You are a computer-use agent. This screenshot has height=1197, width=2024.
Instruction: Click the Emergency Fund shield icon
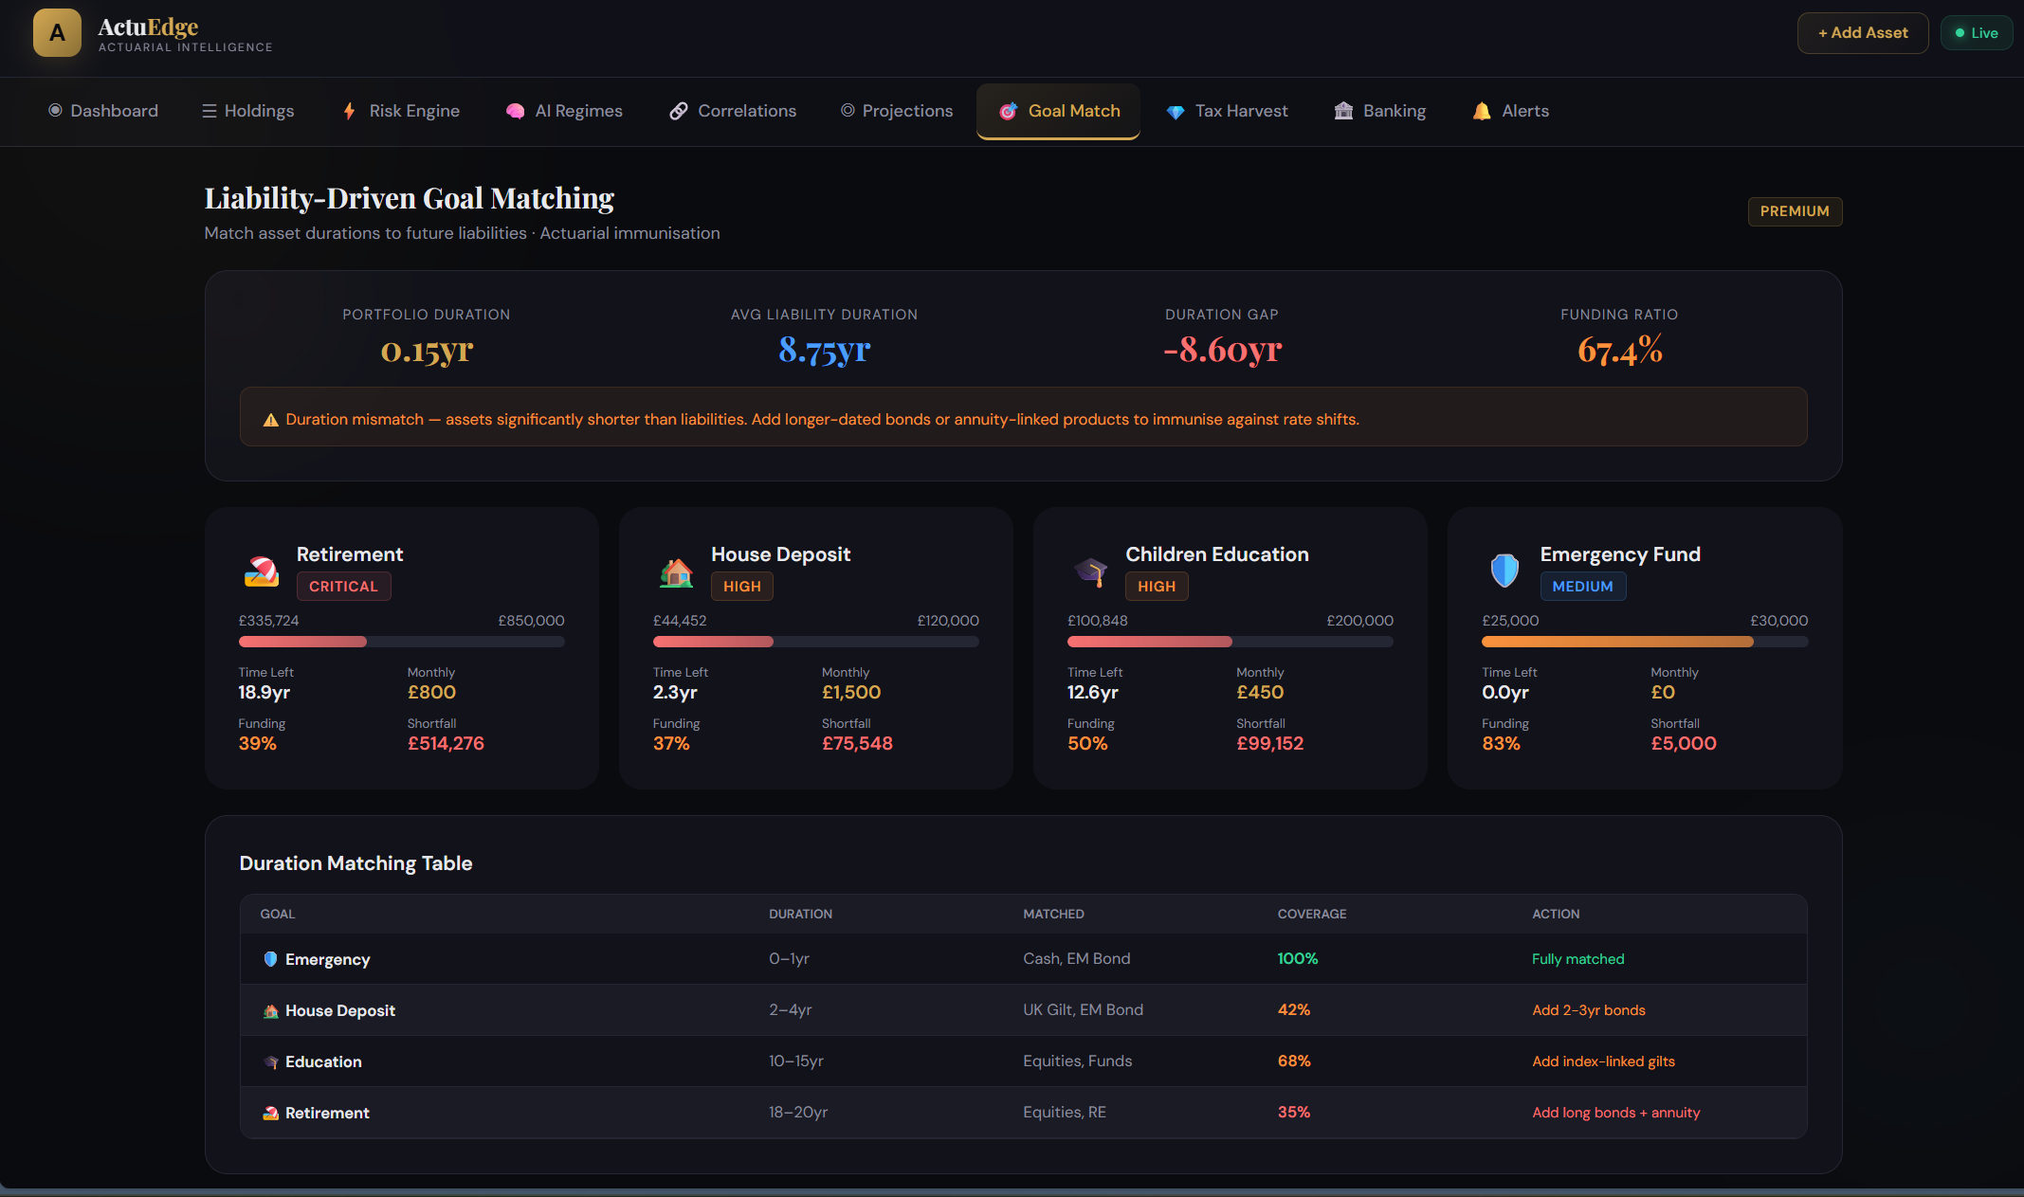[x=1504, y=570]
